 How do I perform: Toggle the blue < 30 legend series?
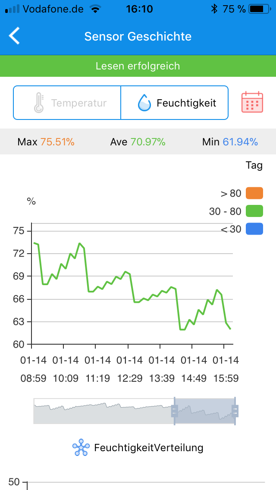click(x=254, y=229)
